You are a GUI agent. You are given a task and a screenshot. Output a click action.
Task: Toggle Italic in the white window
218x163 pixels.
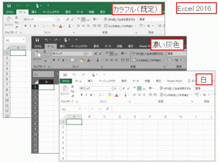[86, 95]
